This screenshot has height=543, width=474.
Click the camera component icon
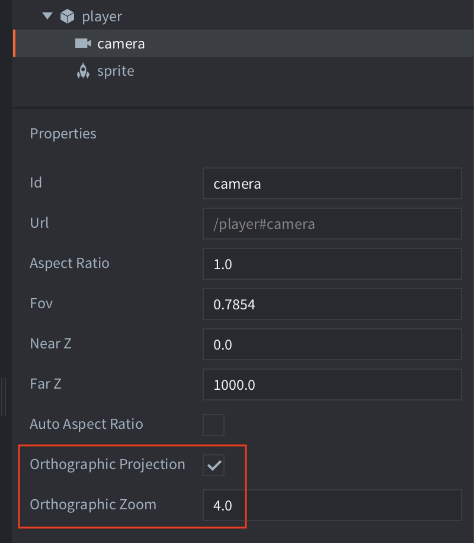point(82,44)
